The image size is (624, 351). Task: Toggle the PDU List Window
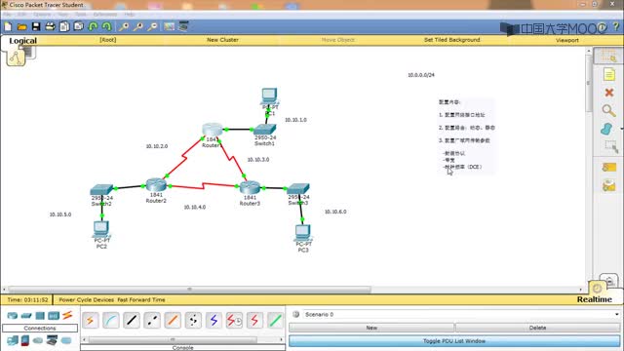point(454,341)
